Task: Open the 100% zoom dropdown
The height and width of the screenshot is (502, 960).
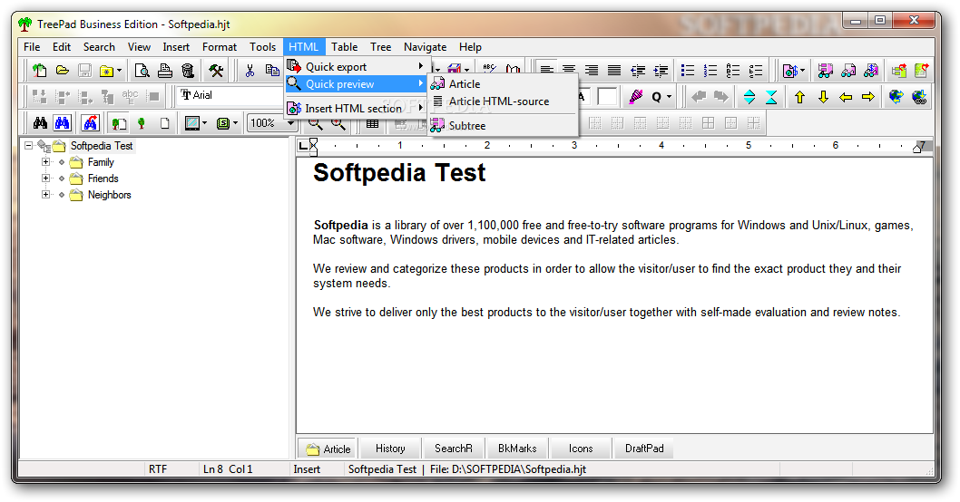Action: (x=291, y=123)
